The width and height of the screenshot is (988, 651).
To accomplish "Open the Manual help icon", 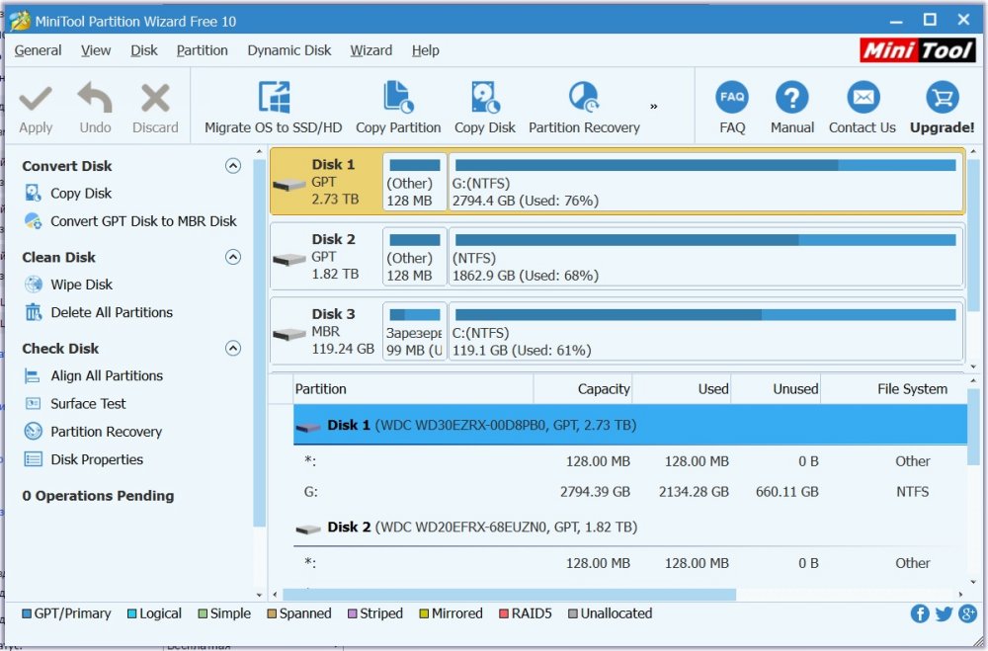I will 791,99.
